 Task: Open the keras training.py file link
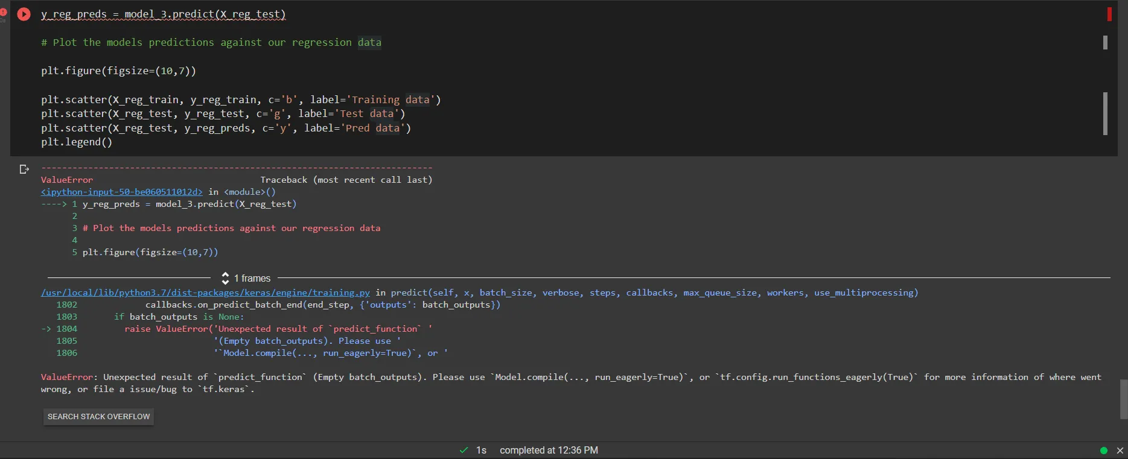205,293
